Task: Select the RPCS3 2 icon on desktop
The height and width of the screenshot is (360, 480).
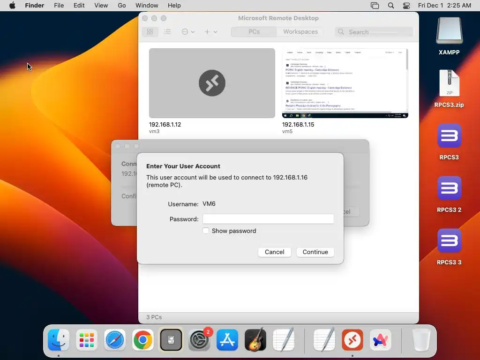Action: click(450, 188)
